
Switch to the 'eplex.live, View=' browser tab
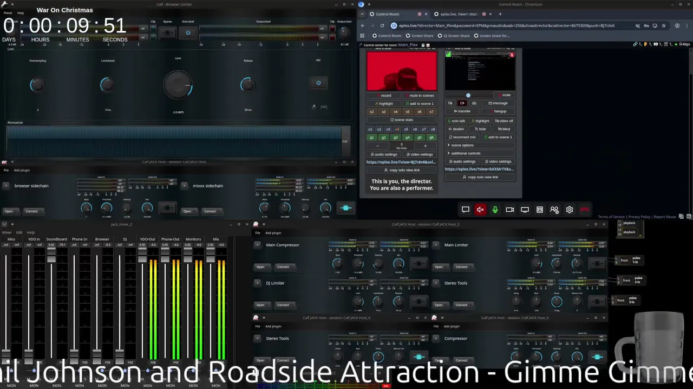(x=459, y=14)
